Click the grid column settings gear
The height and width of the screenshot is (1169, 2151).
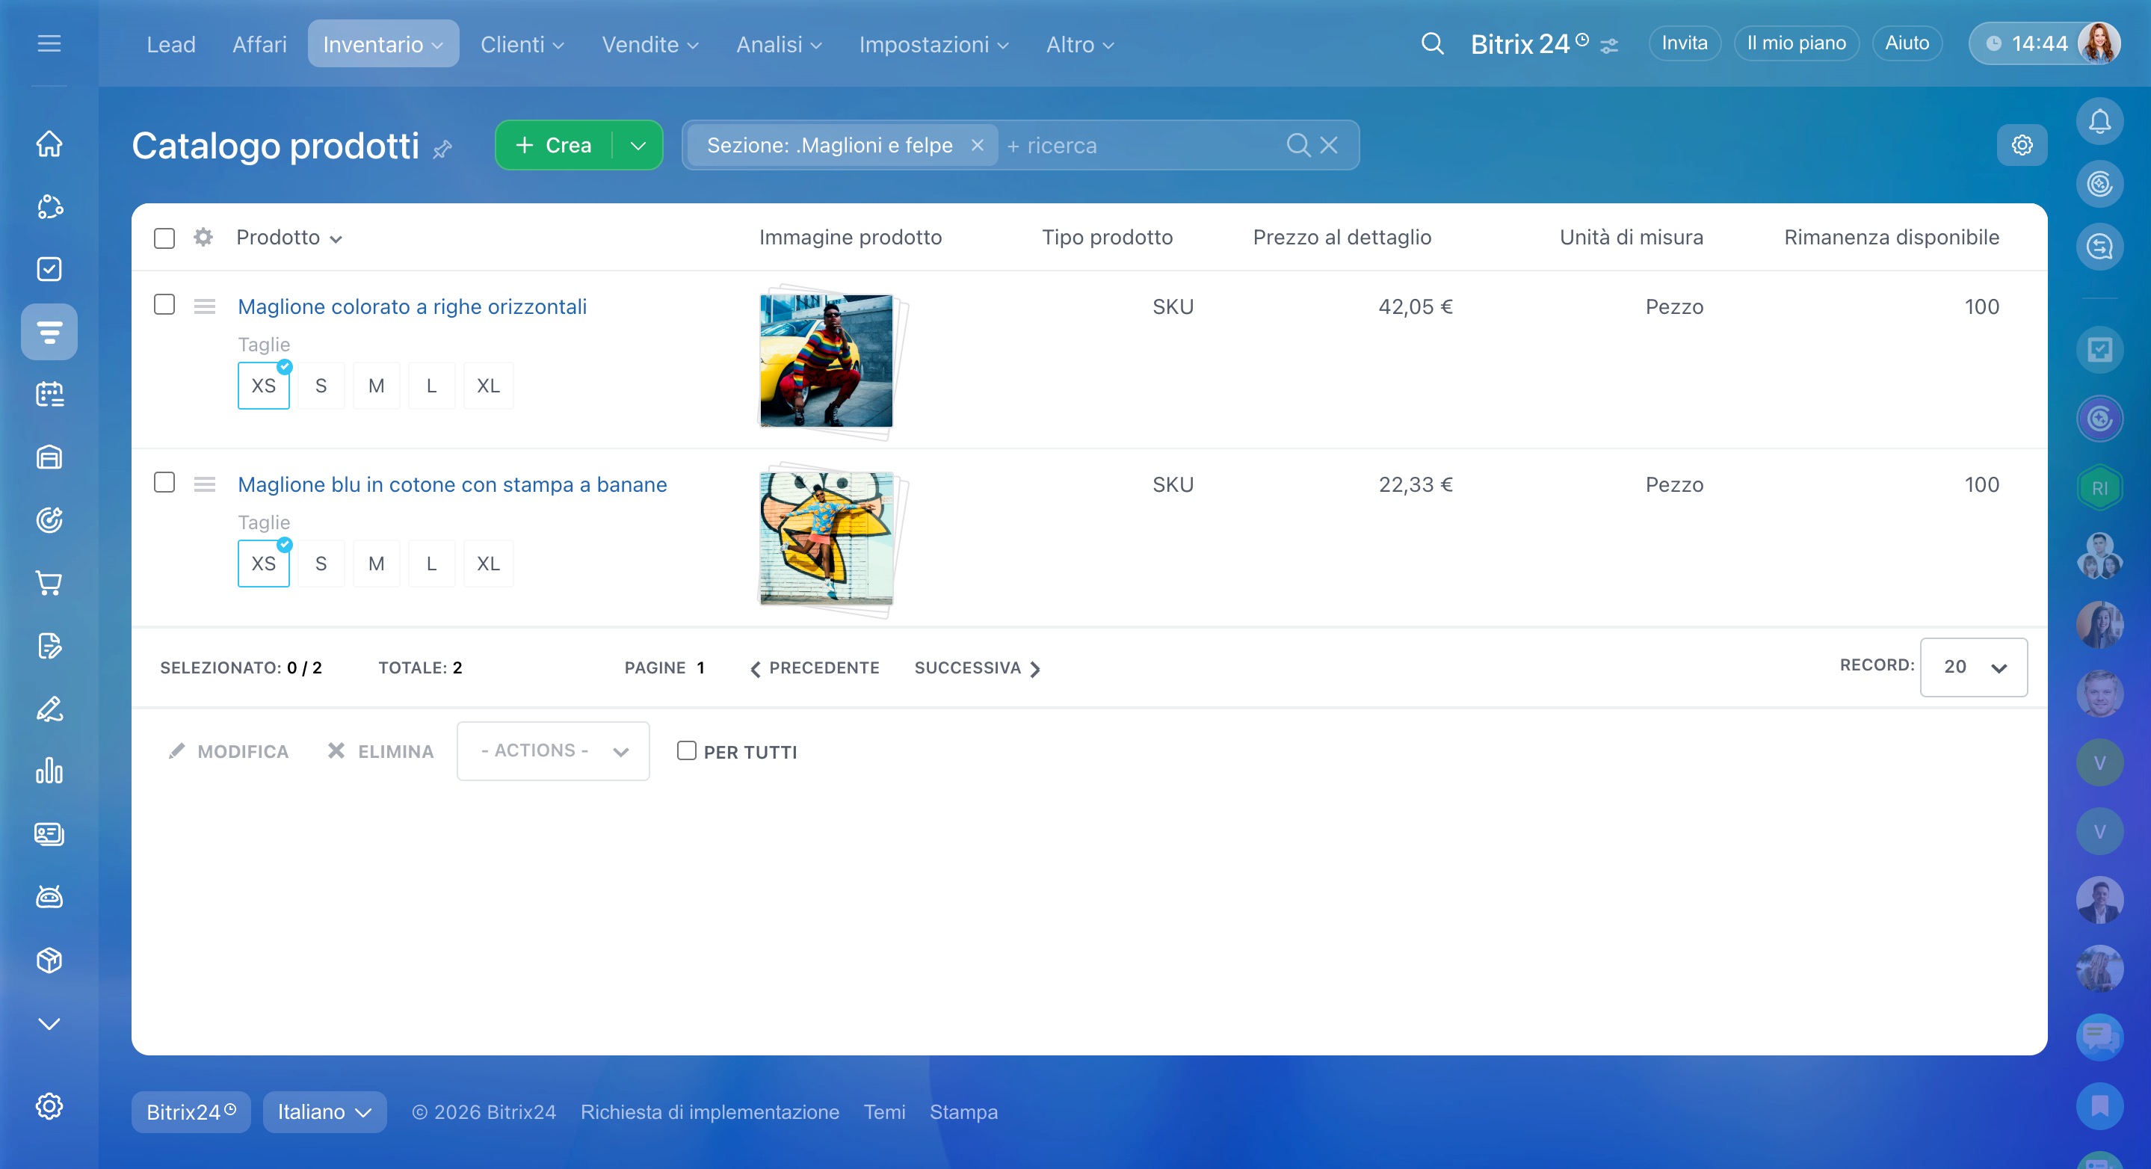[x=203, y=237]
